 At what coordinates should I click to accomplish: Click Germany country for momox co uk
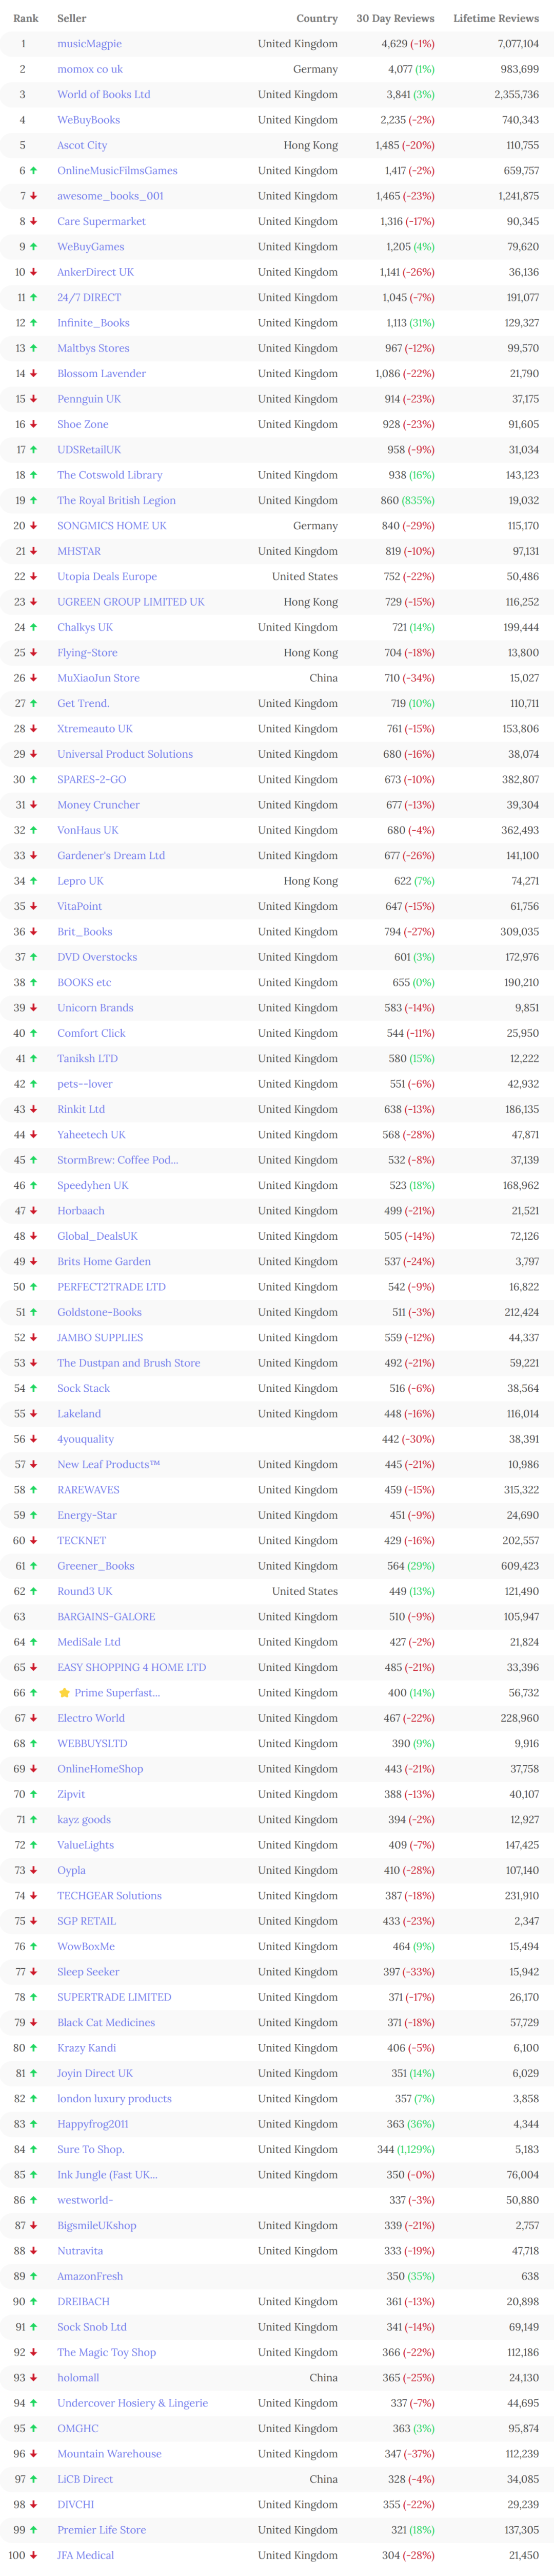[315, 69]
